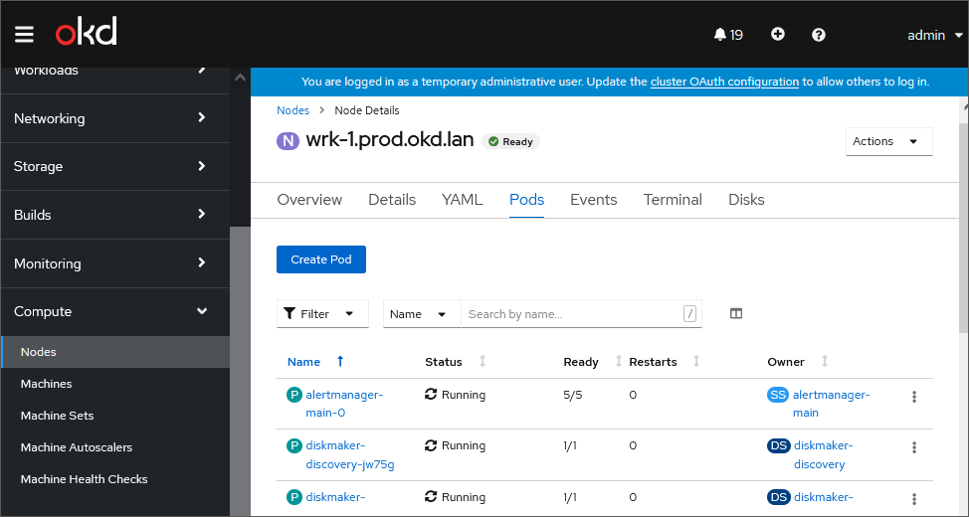Image resolution: width=969 pixels, height=517 pixels.
Task: Open the Actions dropdown
Action: click(x=888, y=141)
